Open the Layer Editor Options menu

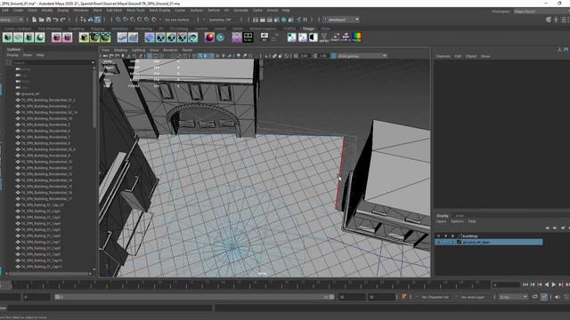click(x=457, y=221)
